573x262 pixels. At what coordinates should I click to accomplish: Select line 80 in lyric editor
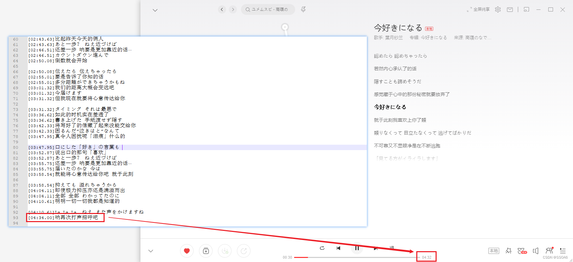[x=197, y=147]
